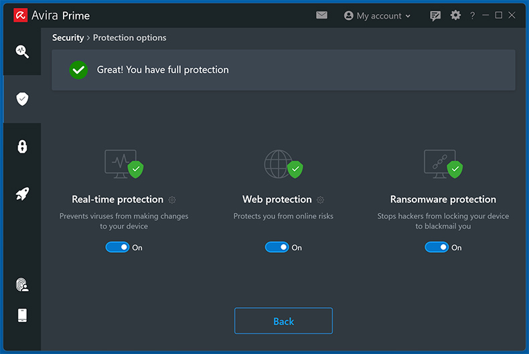Open the Performance rocket sidebar icon

pos(22,194)
